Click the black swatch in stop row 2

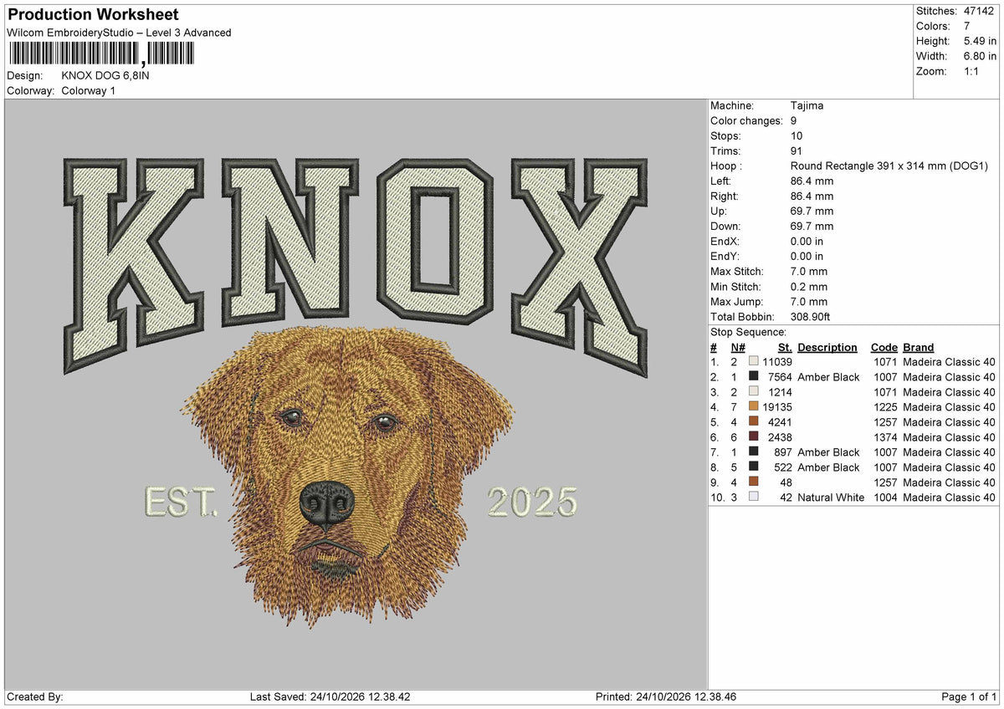(754, 377)
